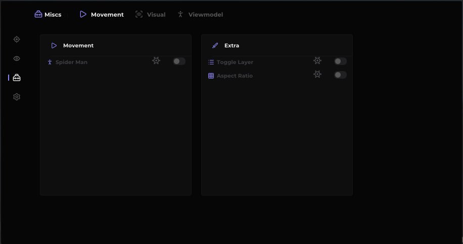This screenshot has width=463, height=244.
Task: Enable the Spider Man toggle switch
Action: 179,61
